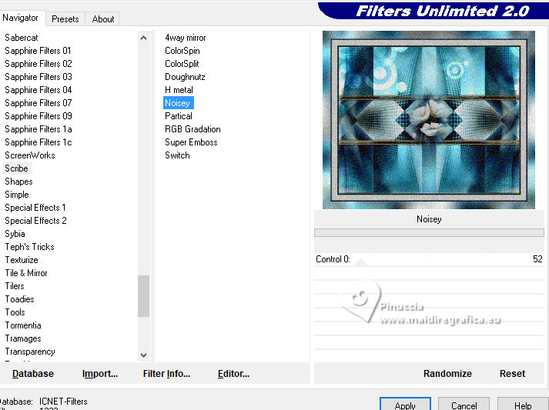
Task: Select Sapphire Filters 1c category
Action: pyautogui.click(x=38, y=142)
